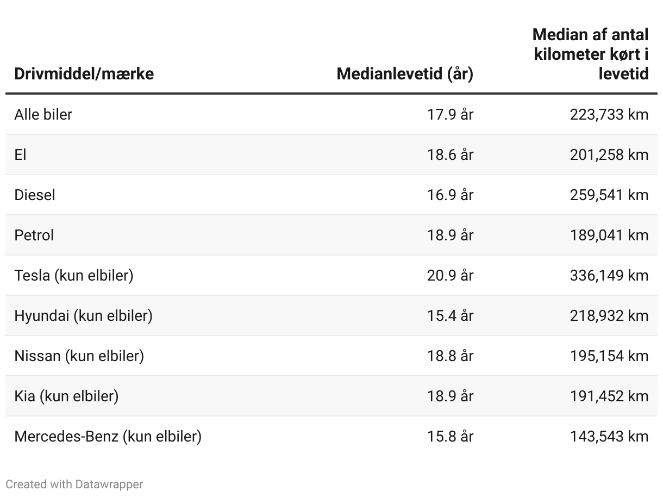Click Kia (kun elbiler) row label
Screen dimensions: 663x497
(66, 396)
